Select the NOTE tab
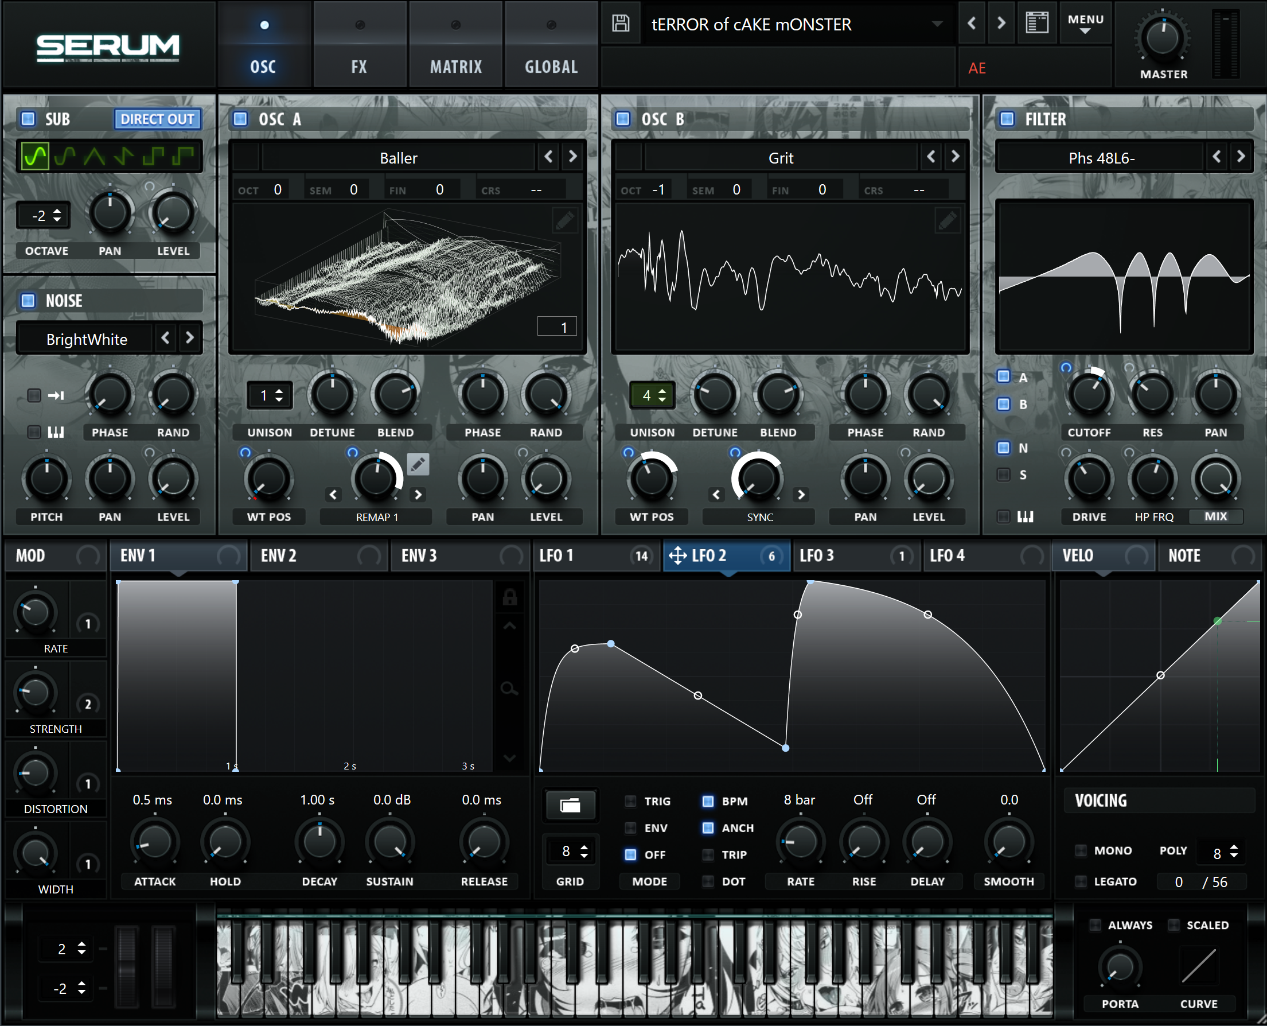1267x1026 pixels. pyautogui.click(x=1210, y=555)
